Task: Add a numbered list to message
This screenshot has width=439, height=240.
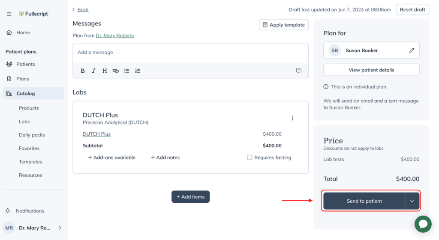Action: pyautogui.click(x=138, y=71)
